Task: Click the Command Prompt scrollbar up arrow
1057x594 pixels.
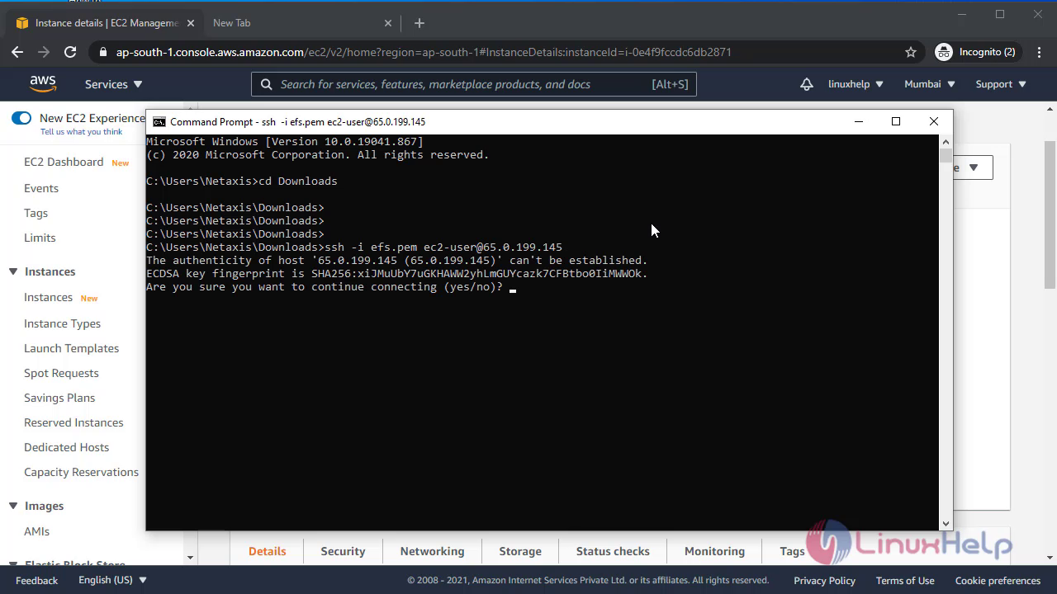Action: pyautogui.click(x=946, y=141)
